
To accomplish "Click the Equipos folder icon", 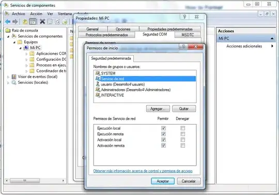I will 20,42.
